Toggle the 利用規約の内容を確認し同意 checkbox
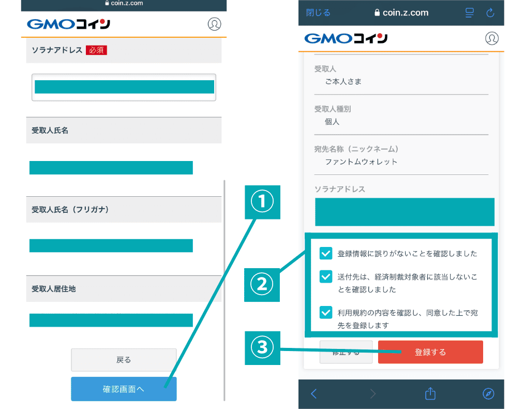Image resolution: width=524 pixels, height=409 pixels. pos(326,313)
